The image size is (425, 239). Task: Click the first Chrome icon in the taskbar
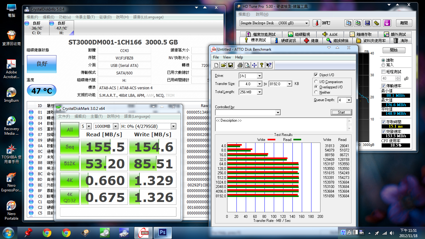click(x=47, y=232)
